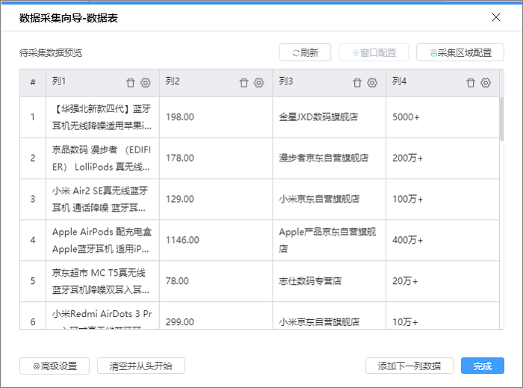Open 窗口配置 window configuration
Screen dimensions: 523x388
374,52
